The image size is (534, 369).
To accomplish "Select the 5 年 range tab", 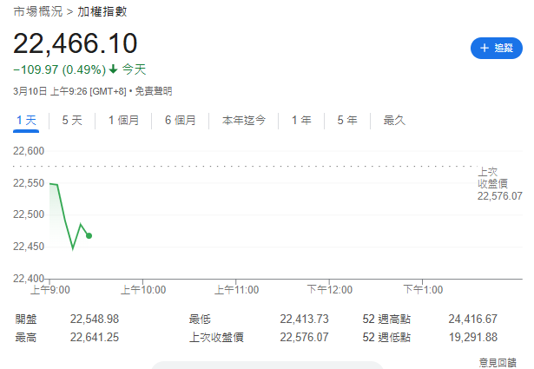I will click(x=347, y=120).
